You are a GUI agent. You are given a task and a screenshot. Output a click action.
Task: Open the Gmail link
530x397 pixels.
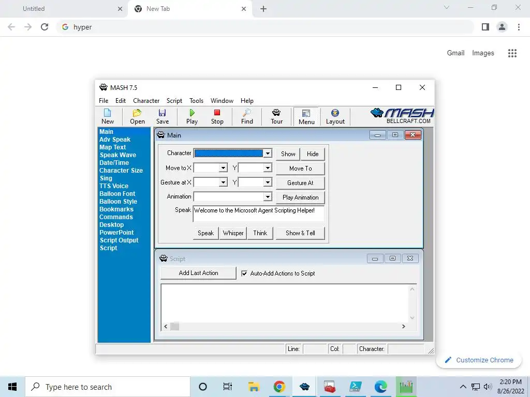coord(455,53)
